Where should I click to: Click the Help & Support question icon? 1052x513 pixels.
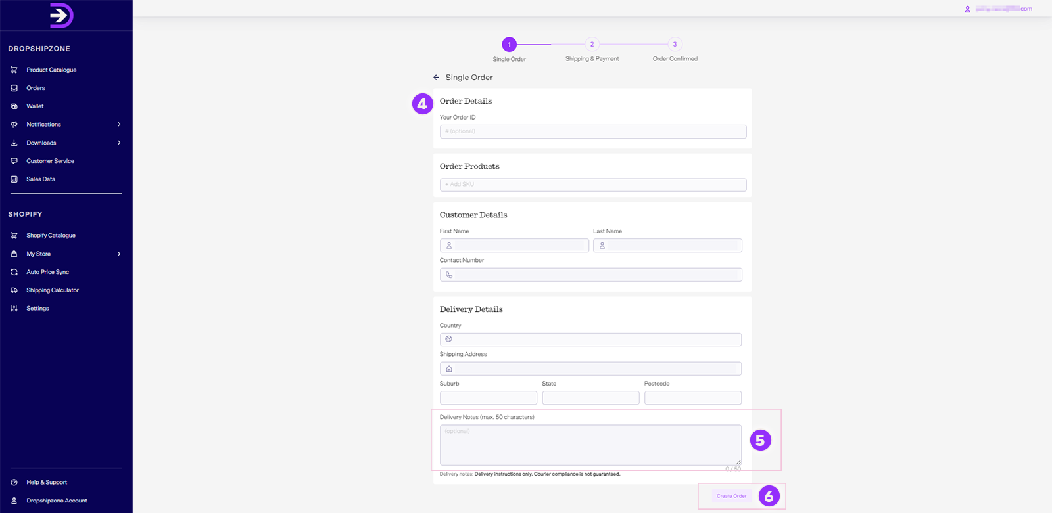coord(14,482)
